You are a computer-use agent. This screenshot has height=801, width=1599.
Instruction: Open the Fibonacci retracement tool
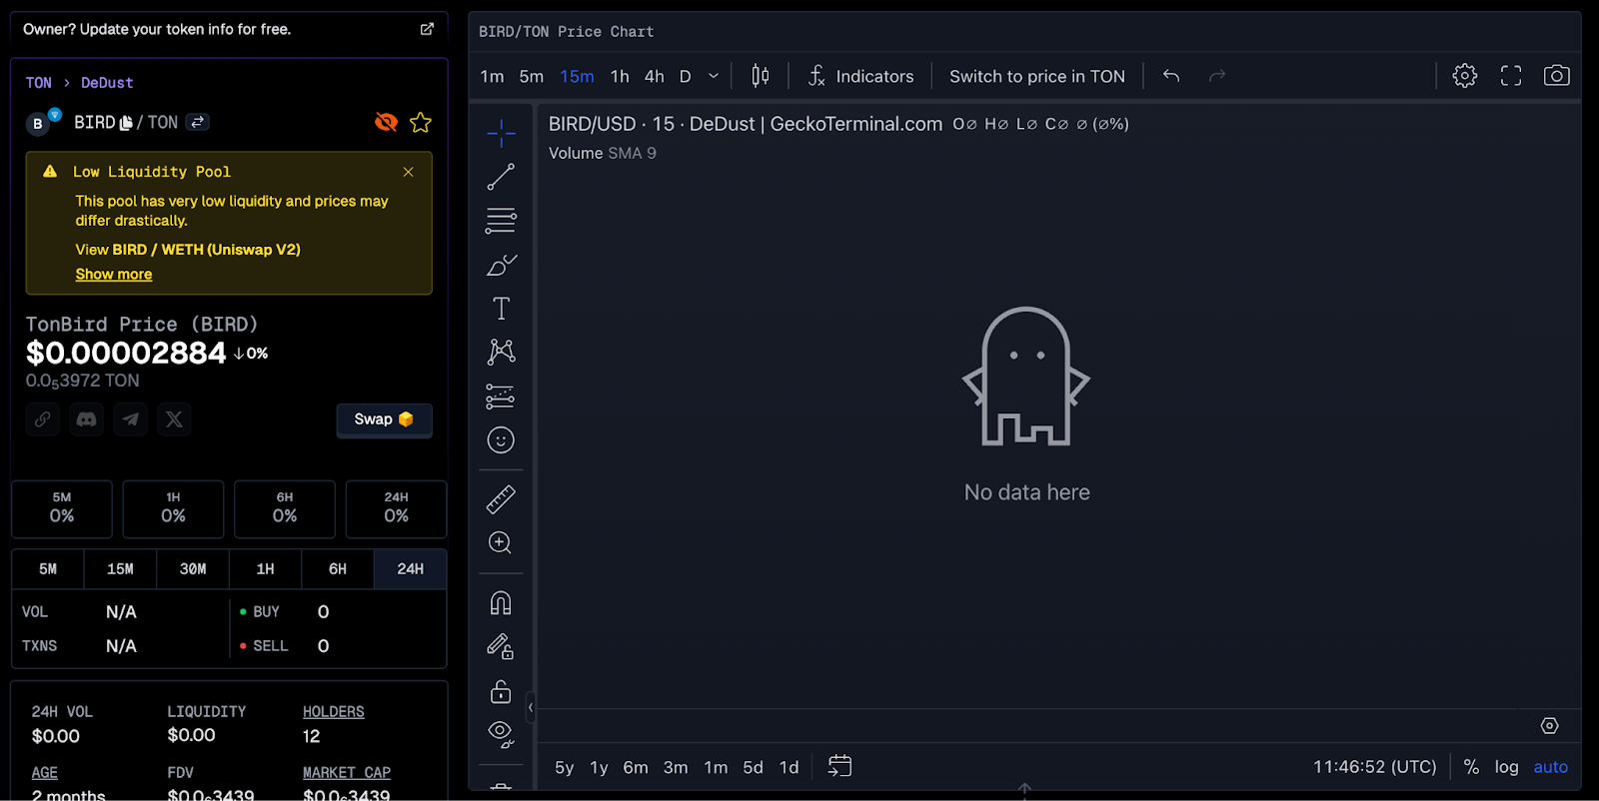click(501, 221)
